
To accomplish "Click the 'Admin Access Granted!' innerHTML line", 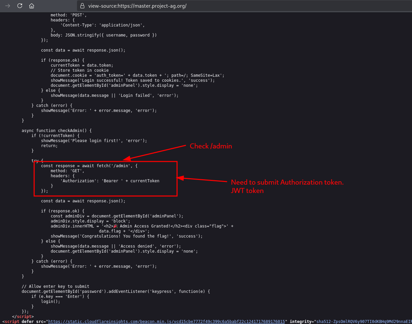I will (141, 226).
